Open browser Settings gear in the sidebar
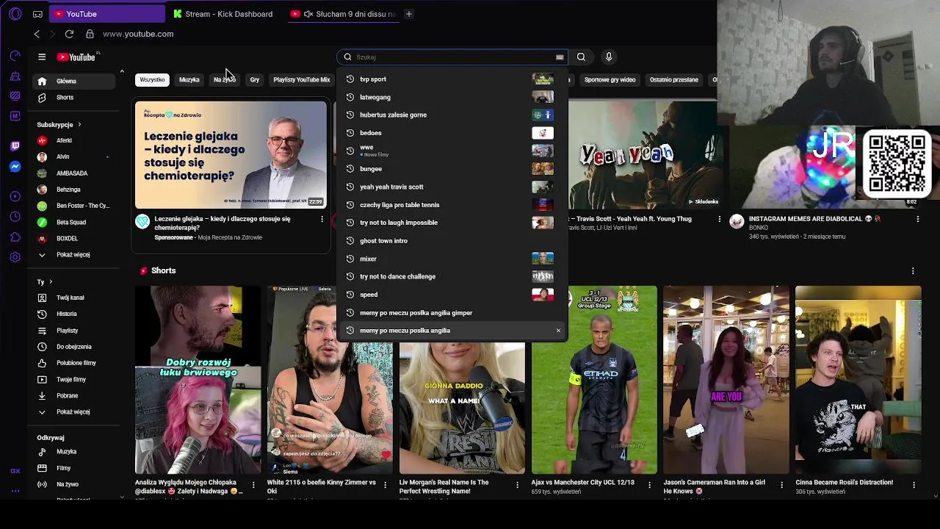940x529 pixels. (15, 257)
